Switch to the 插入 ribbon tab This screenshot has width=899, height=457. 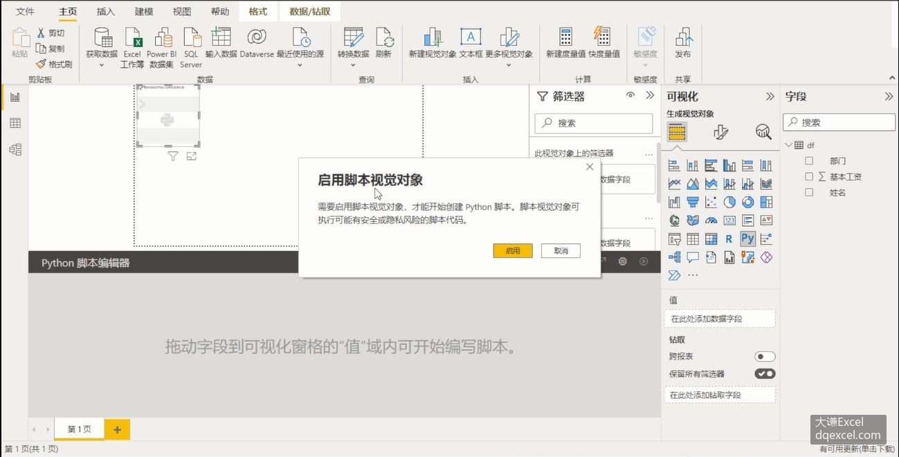tap(106, 12)
